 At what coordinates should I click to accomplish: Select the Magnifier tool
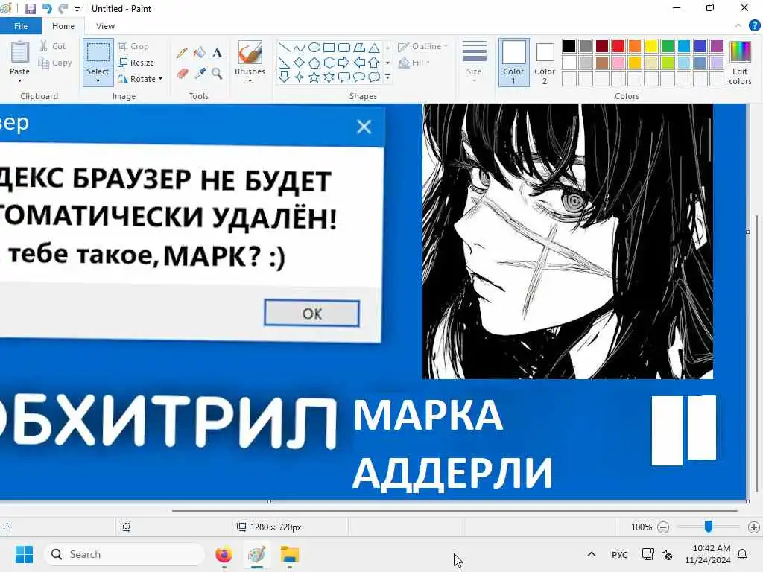[x=217, y=74]
